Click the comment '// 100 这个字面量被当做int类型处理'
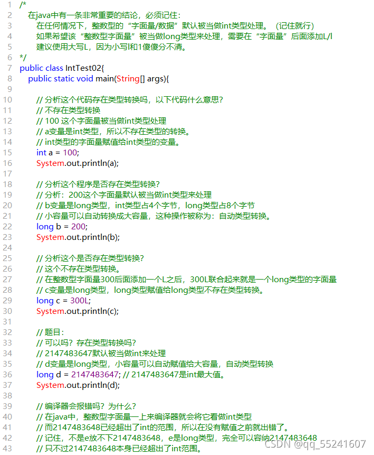Viewport: 374px width, 455px height. [101, 121]
